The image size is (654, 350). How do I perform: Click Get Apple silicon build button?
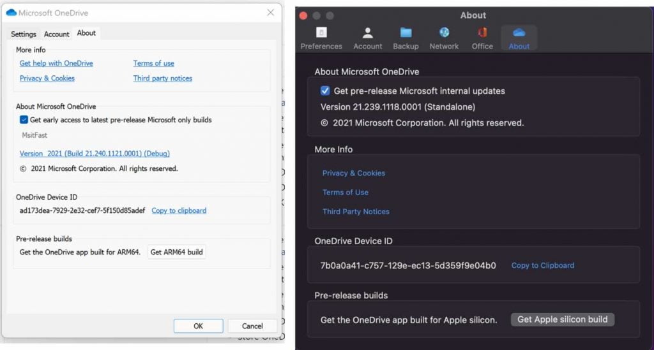coord(562,319)
